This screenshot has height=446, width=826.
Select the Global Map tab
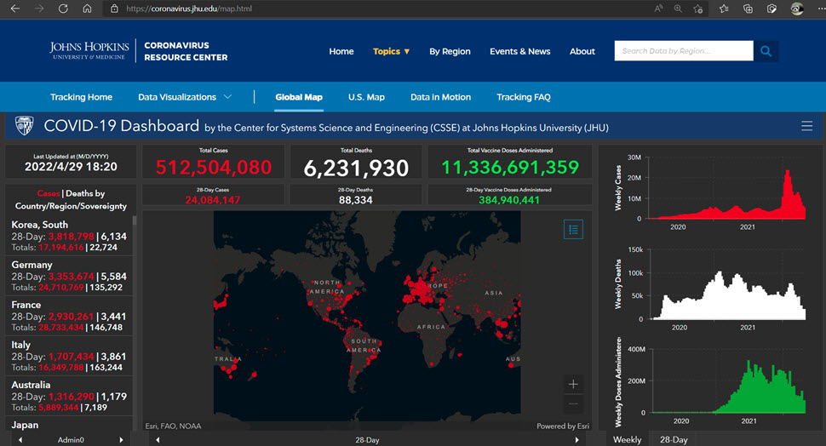pos(299,97)
